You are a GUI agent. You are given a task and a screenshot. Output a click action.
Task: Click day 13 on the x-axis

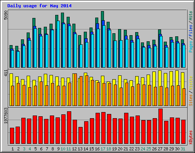[80, 149]
